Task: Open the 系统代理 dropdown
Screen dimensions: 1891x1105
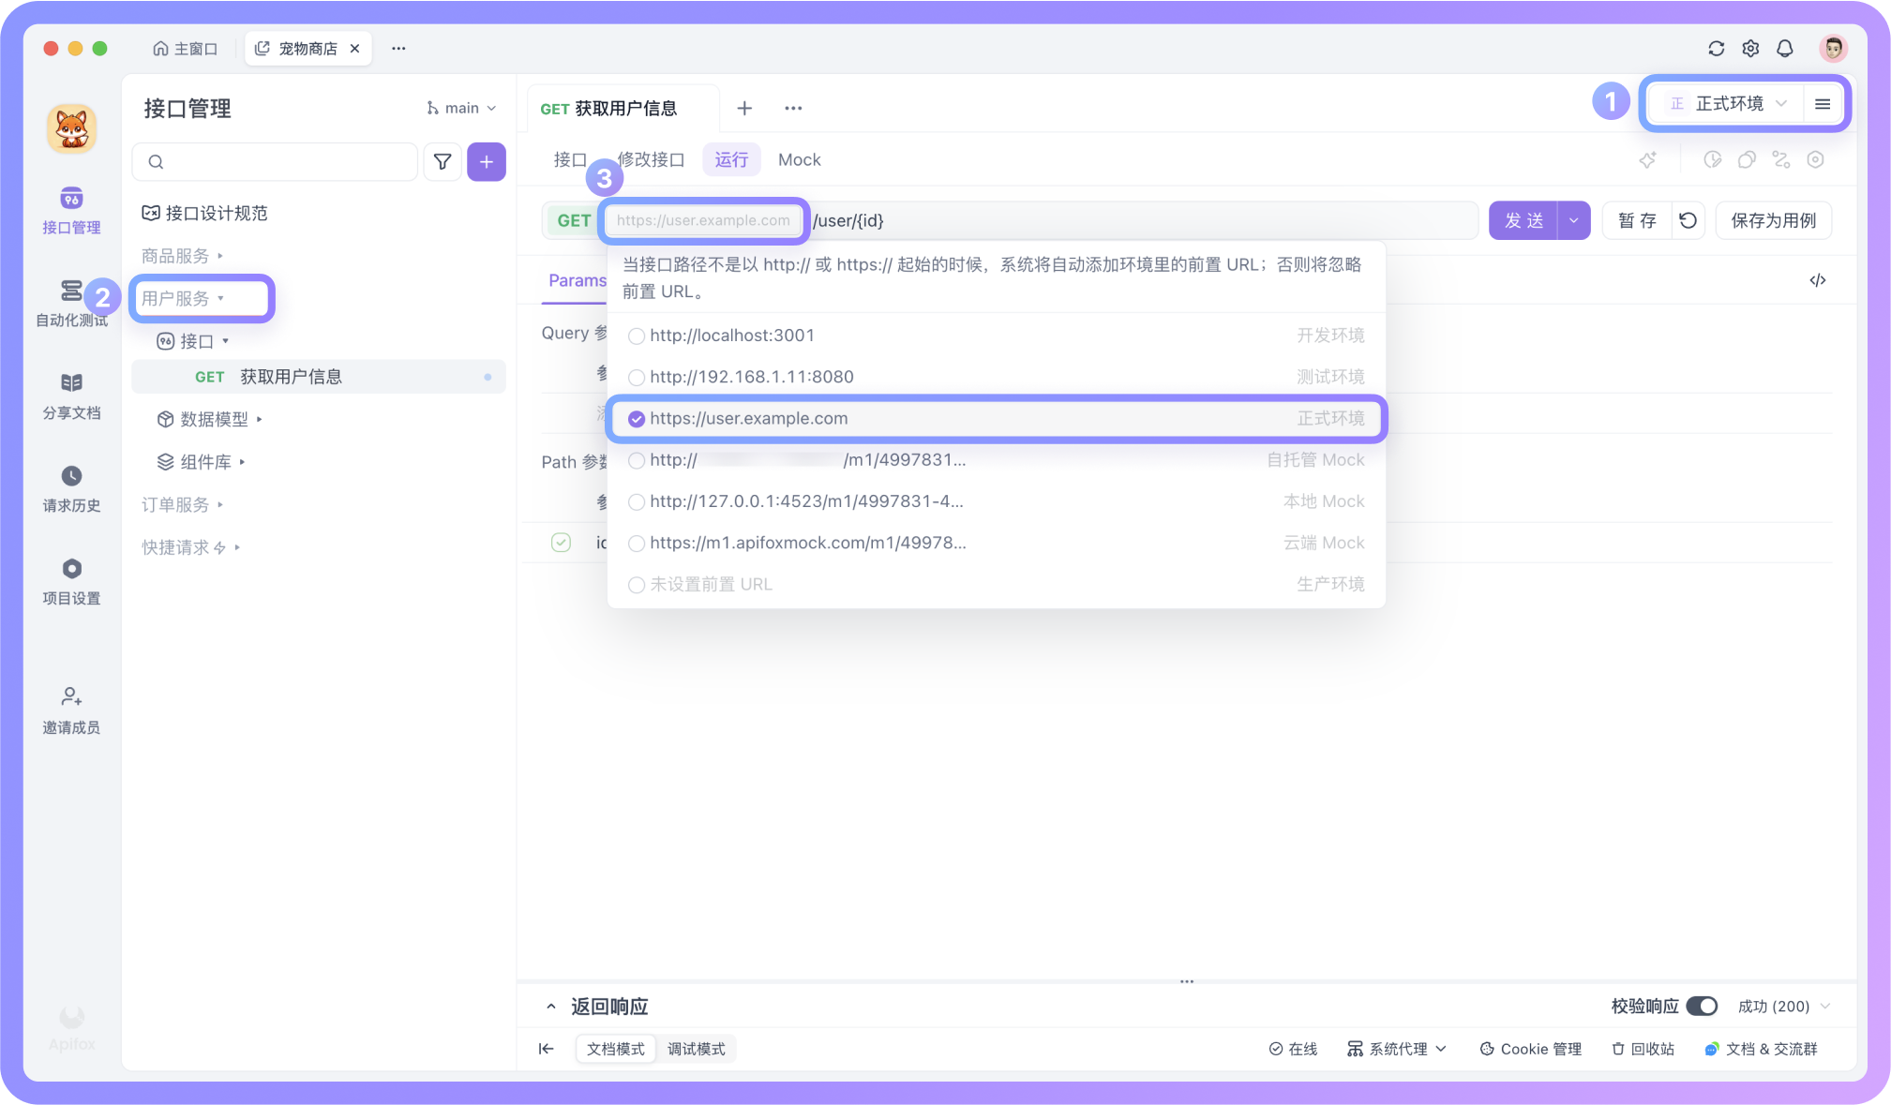Action: pos(1397,1049)
